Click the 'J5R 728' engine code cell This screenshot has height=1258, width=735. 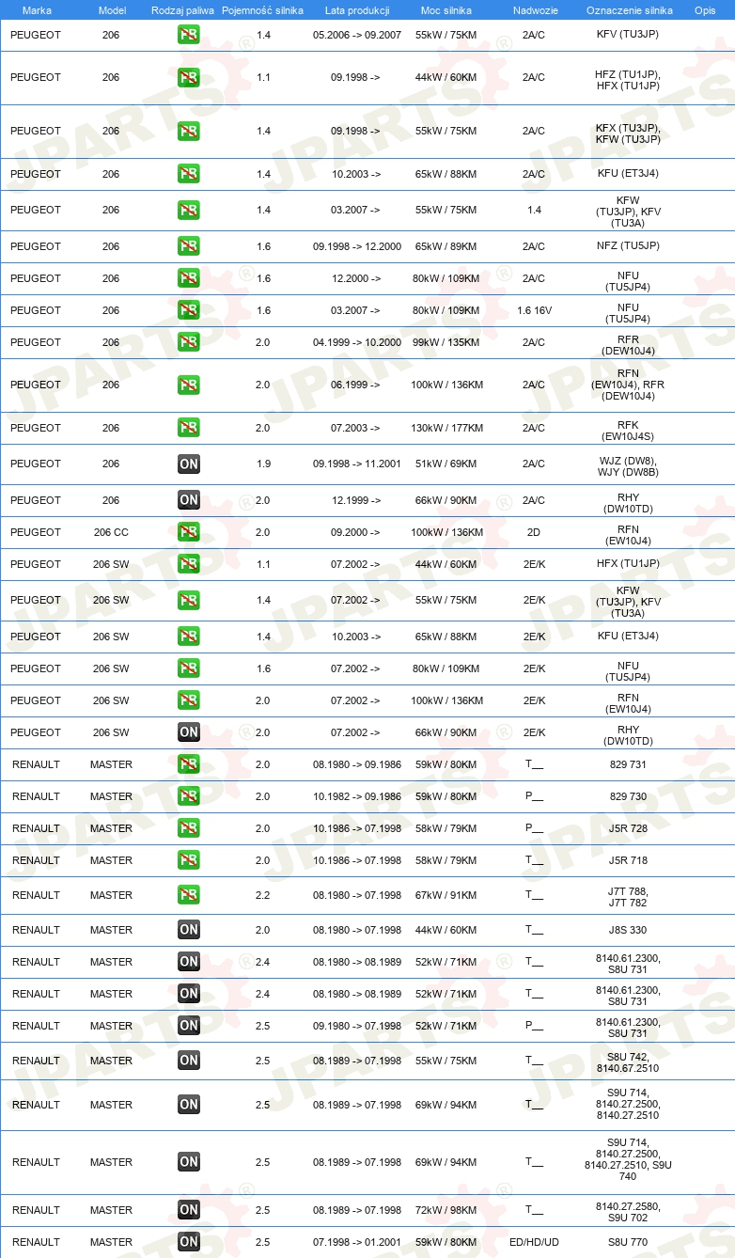[x=629, y=829]
